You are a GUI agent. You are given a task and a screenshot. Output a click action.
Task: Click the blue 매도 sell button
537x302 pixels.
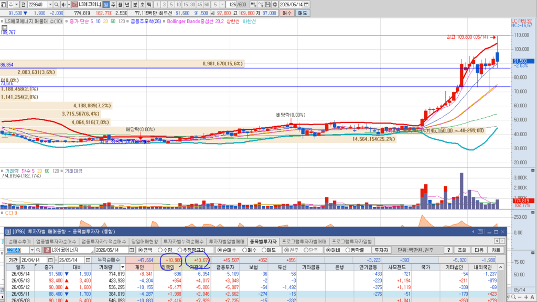[x=303, y=13]
